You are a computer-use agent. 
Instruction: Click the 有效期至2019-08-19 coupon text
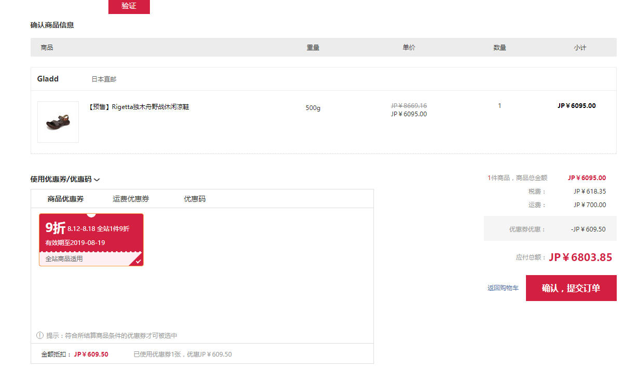[75, 242]
